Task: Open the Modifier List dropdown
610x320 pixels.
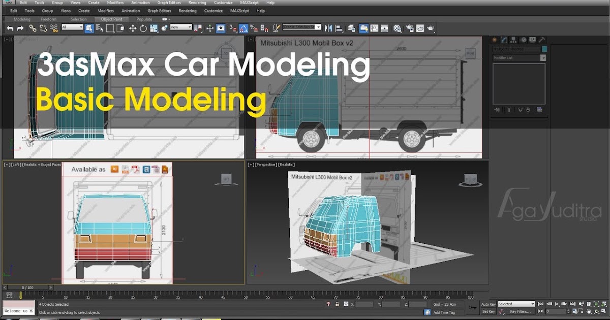Action: pos(518,57)
